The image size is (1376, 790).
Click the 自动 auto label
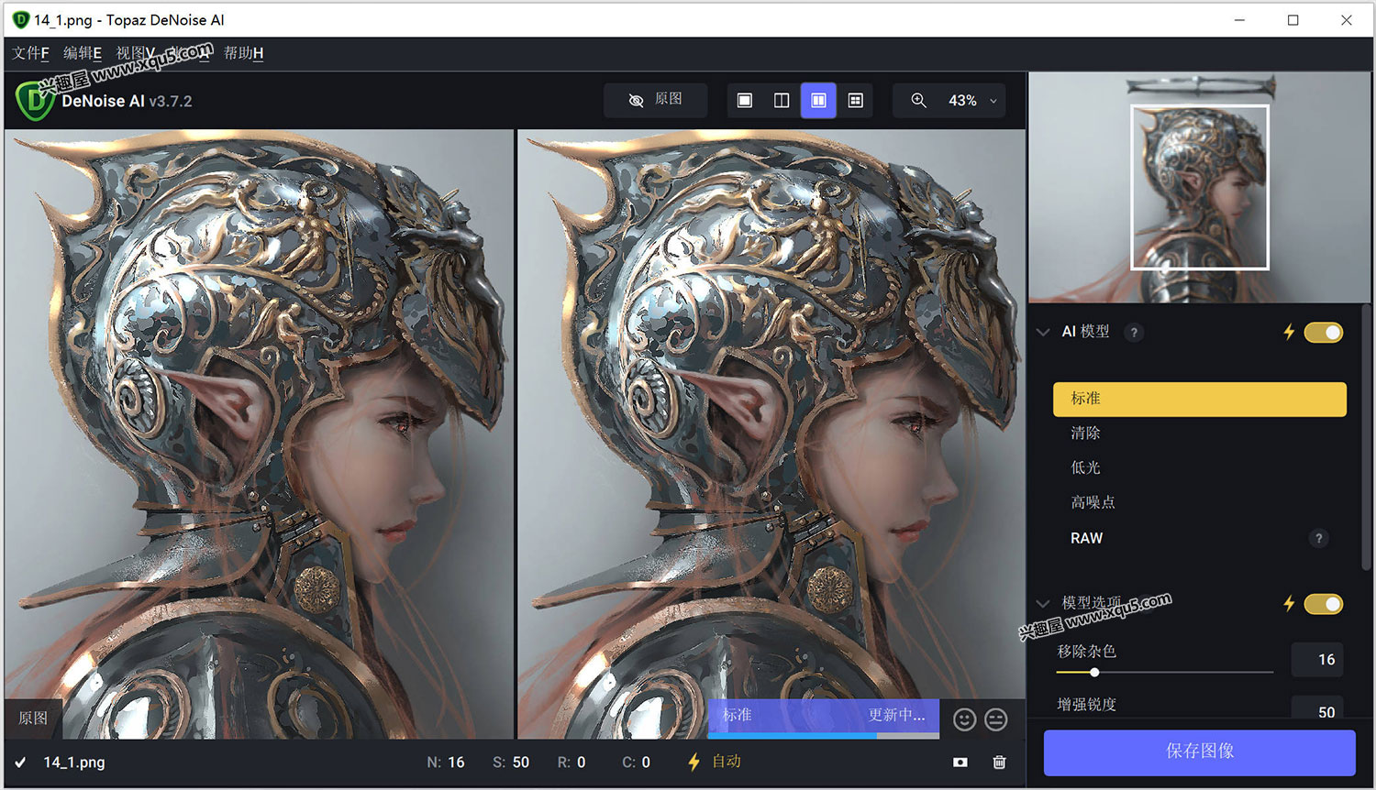coord(727,762)
